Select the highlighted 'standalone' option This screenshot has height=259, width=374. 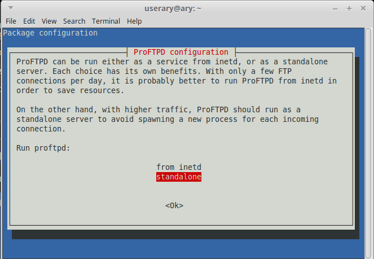(x=179, y=177)
